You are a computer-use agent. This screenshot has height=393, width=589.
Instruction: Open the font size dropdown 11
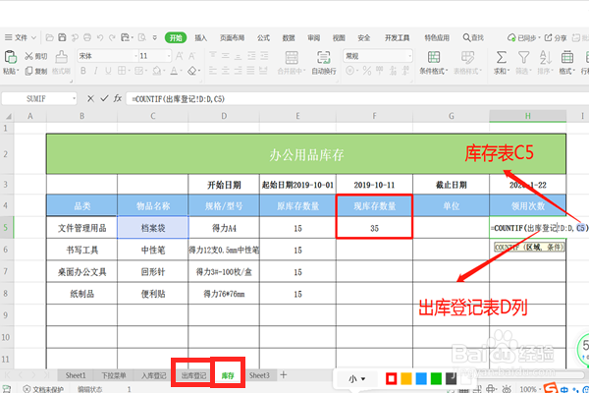[x=169, y=56]
